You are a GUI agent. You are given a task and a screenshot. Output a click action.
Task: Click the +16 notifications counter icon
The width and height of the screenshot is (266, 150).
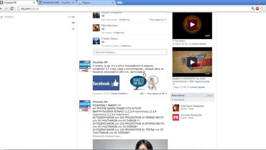(x=71, y=17)
